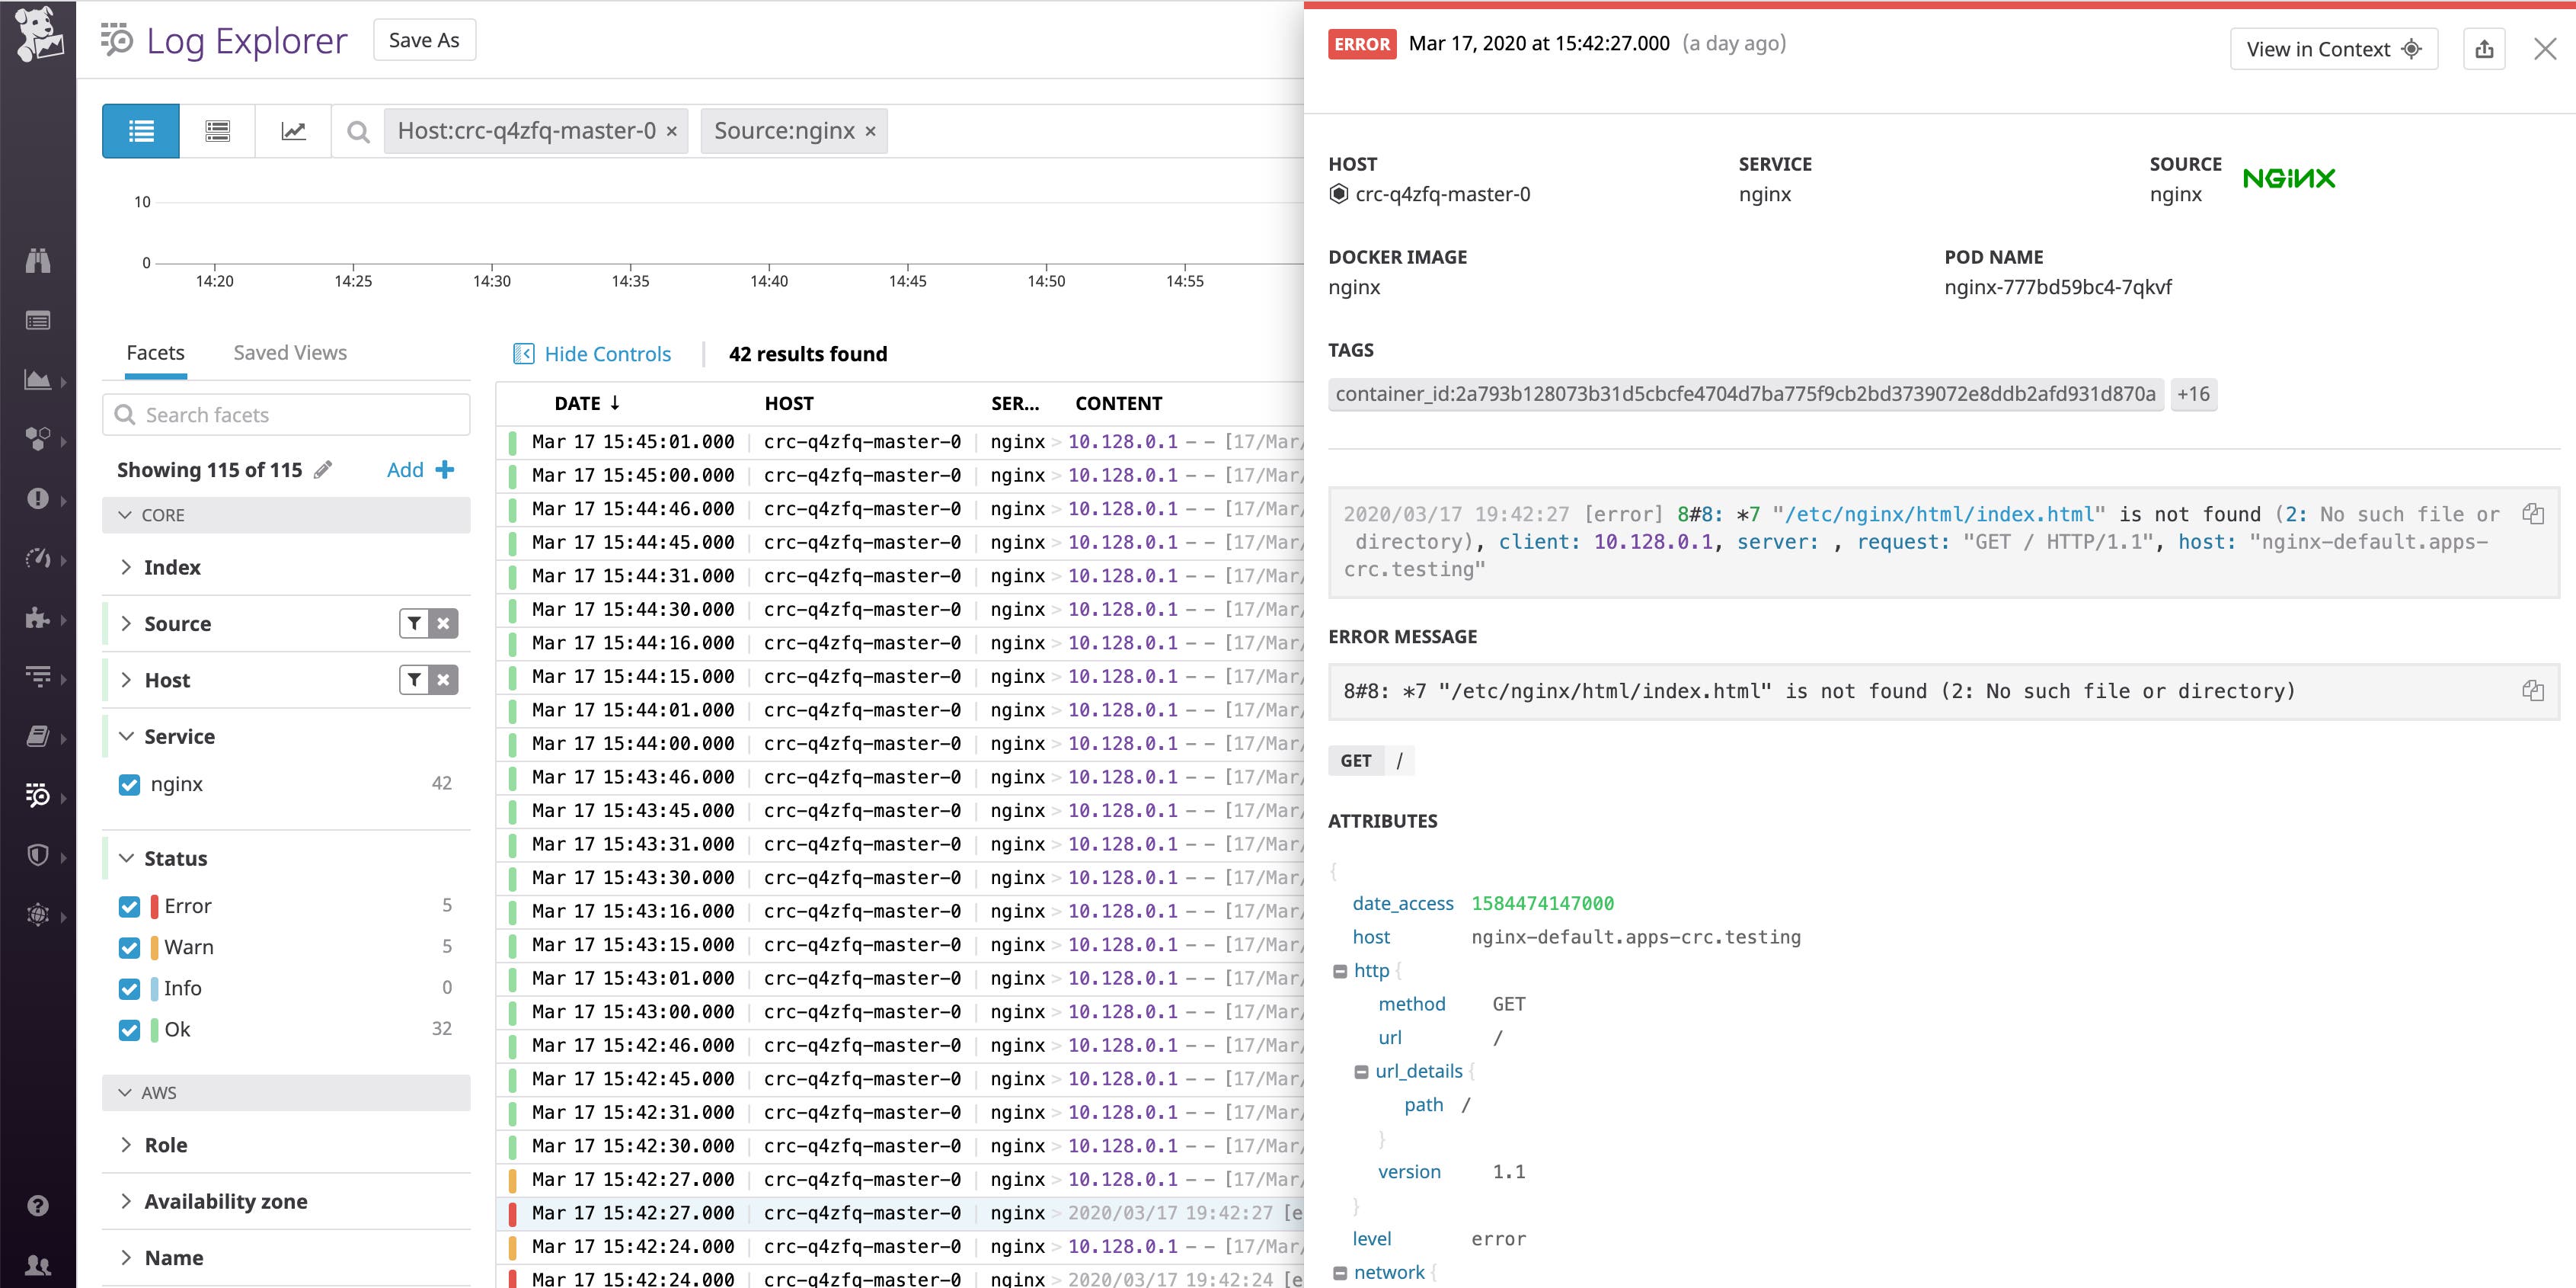Viewport: 2576px width, 1288px height.
Task: Expand the Source facet
Action: [127, 623]
